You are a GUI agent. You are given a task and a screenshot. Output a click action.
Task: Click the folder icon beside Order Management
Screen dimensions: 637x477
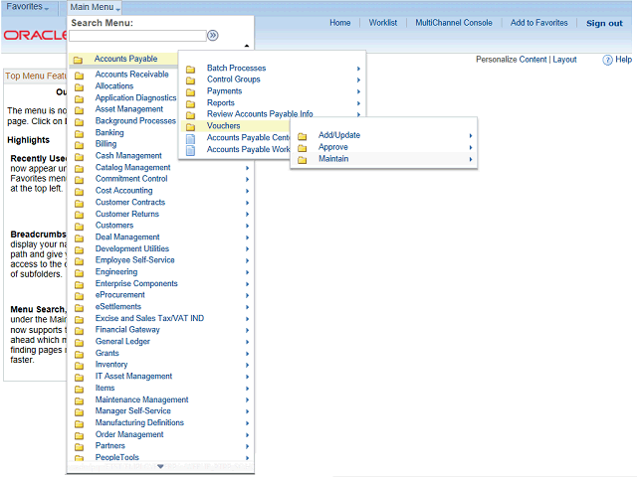tap(80, 435)
